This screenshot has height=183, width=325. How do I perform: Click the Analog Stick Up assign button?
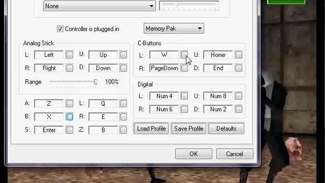123,55
